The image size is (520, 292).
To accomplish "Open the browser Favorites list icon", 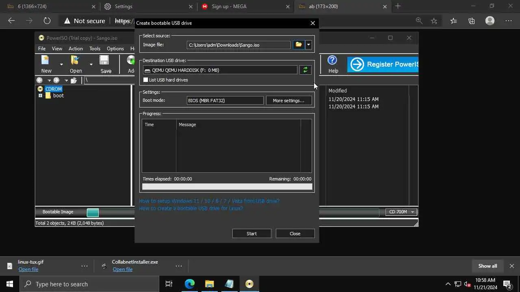I will tap(453, 21).
